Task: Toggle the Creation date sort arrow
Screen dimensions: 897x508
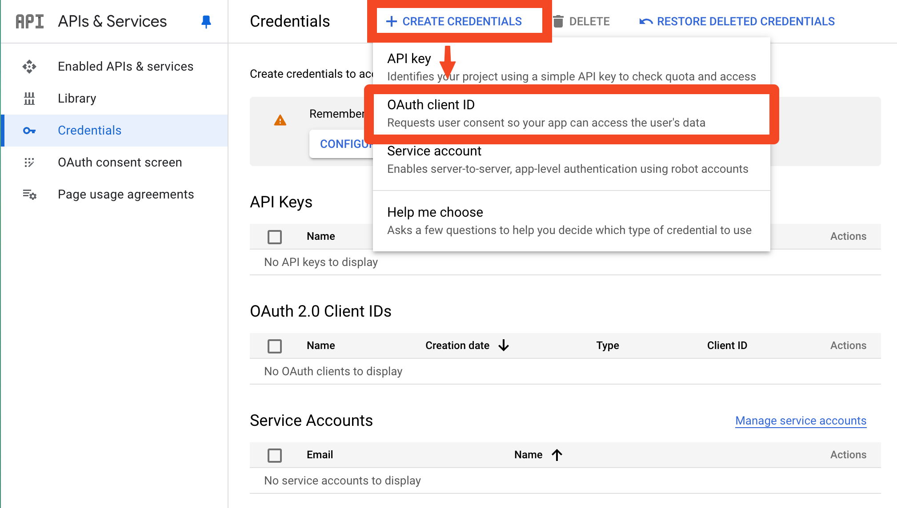Action: coord(504,345)
